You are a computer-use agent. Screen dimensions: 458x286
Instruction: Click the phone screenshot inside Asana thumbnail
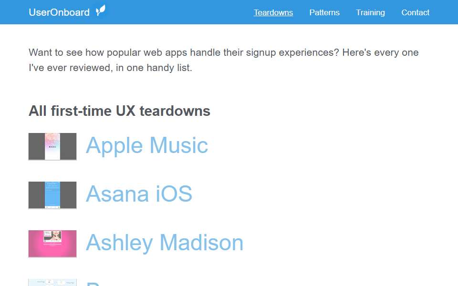tap(52, 195)
